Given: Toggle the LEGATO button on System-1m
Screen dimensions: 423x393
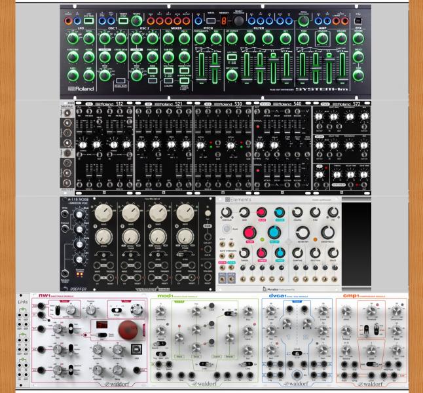Looking at the screenshot, I should pyautogui.click(x=168, y=81).
